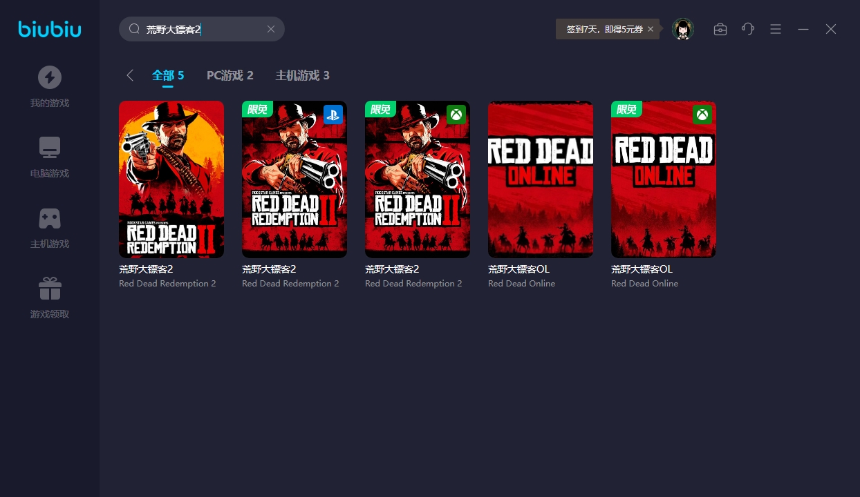Open 主机游戏 controller section
Screen dimensions: 860x497
(x=50, y=228)
